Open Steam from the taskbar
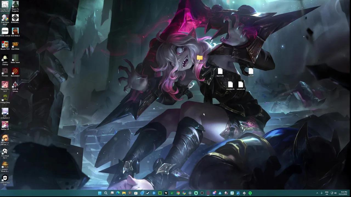 point(148,193)
